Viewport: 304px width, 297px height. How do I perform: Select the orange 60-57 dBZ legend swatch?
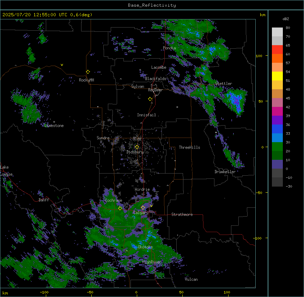coord(277,58)
